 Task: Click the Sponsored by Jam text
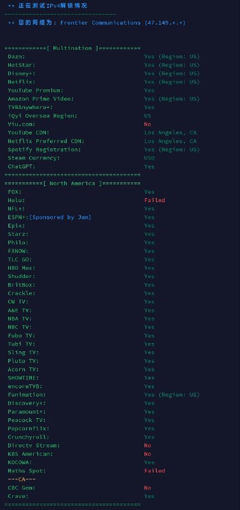pos(60,217)
